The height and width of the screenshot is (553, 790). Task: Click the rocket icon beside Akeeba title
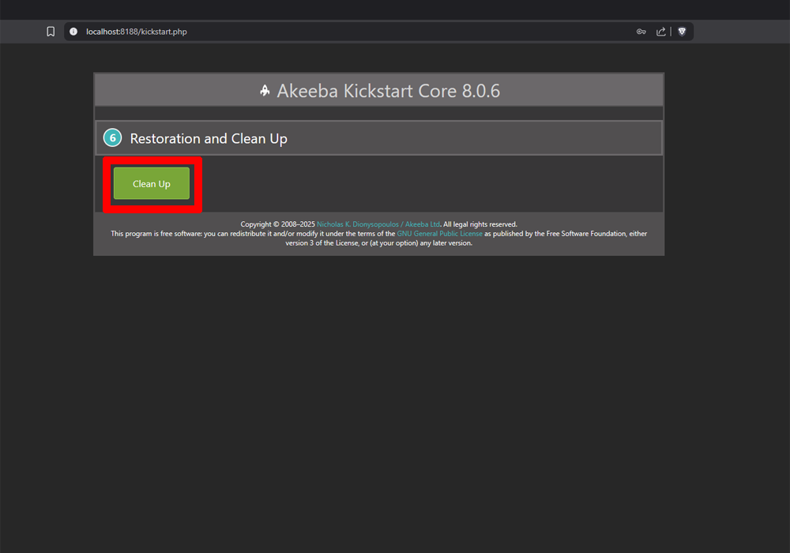[x=265, y=91]
